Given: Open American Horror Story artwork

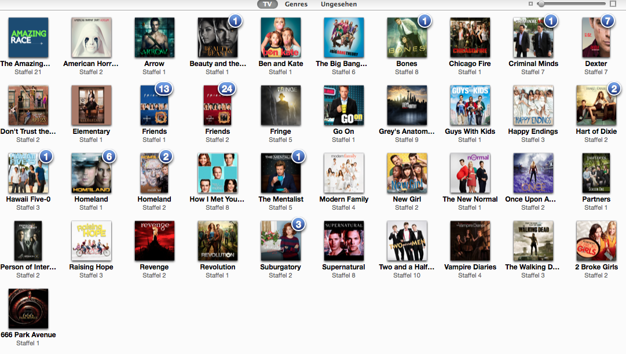Looking at the screenshot, I should click(91, 38).
